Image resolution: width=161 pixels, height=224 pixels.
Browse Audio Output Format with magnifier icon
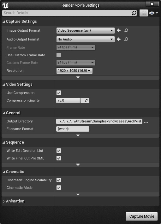pyautogui.click(x=126, y=39)
